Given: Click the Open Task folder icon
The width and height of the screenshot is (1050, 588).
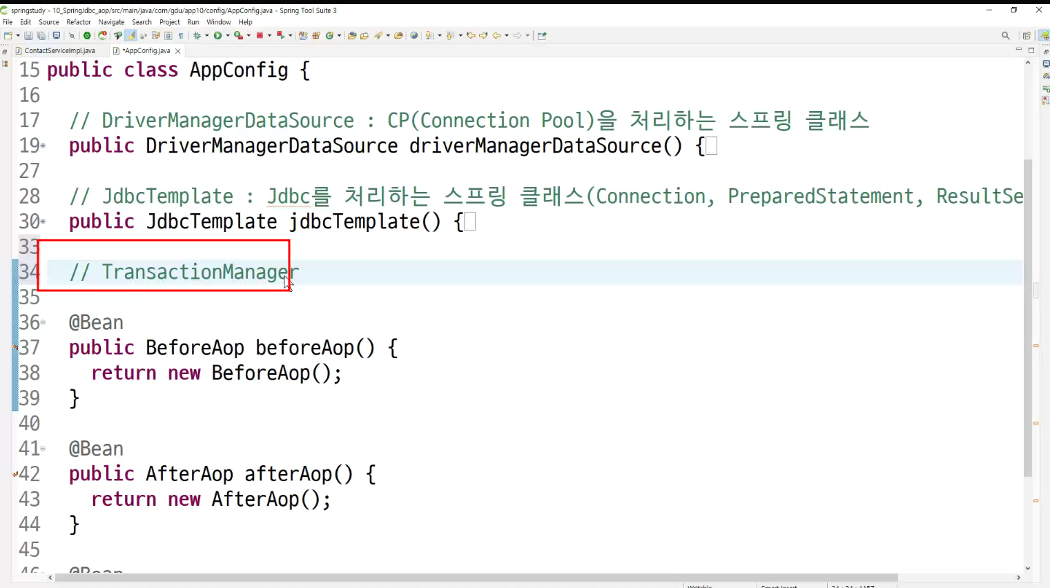Looking at the screenshot, I should click(364, 35).
